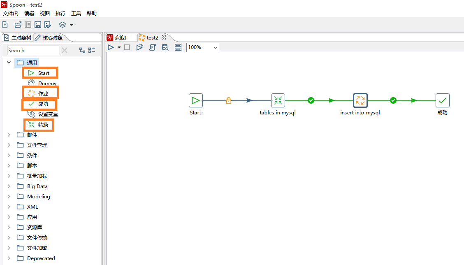Select the insert into mysql node

tap(360, 100)
